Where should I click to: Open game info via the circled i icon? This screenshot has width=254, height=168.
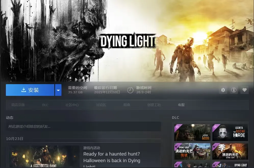point(234,90)
